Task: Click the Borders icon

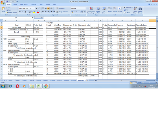Action: coord(30,12)
